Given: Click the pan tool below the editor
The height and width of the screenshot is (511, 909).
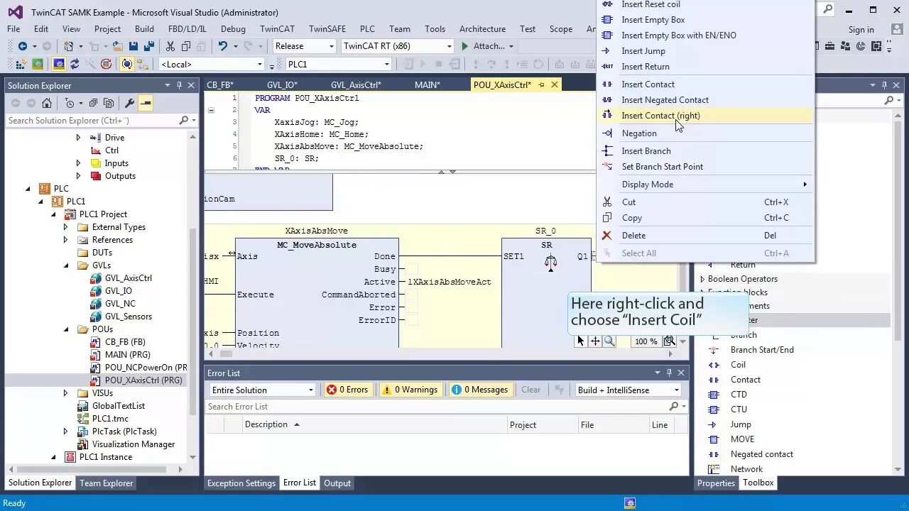Looking at the screenshot, I should point(595,341).
